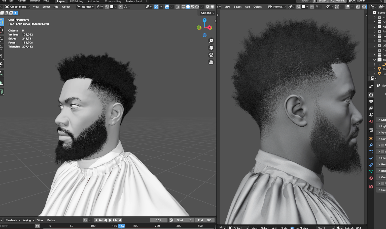Toggle proportional editing in the header

coord(121,7)
